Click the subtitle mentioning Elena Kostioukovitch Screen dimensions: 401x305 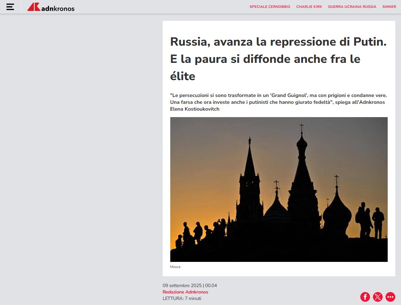[278, 102]
